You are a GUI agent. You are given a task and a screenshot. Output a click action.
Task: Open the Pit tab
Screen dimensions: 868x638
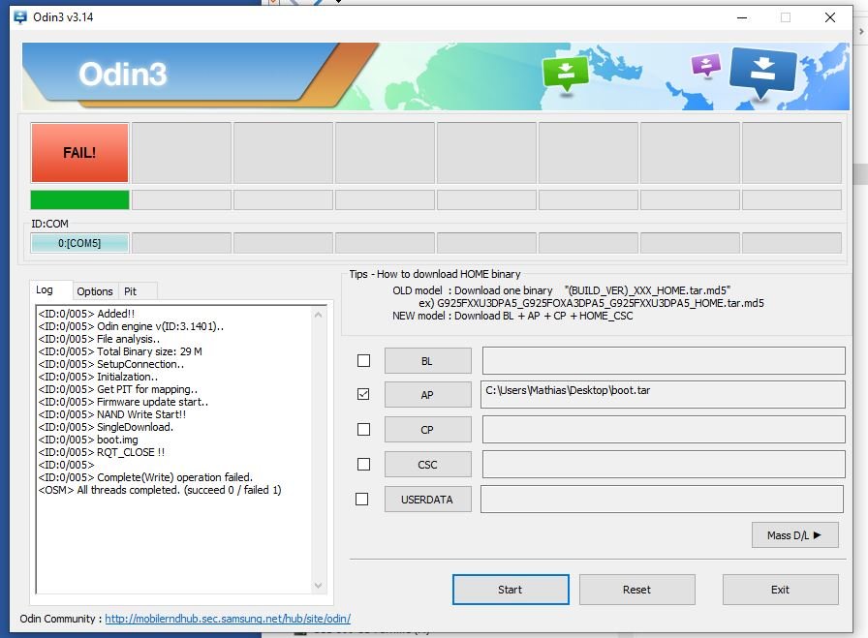(130, 291)
